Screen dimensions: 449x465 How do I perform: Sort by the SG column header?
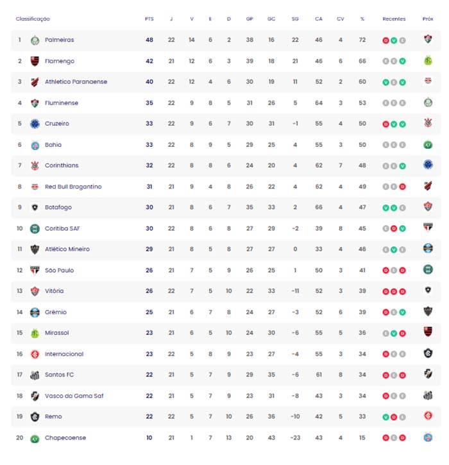point(295,19)
